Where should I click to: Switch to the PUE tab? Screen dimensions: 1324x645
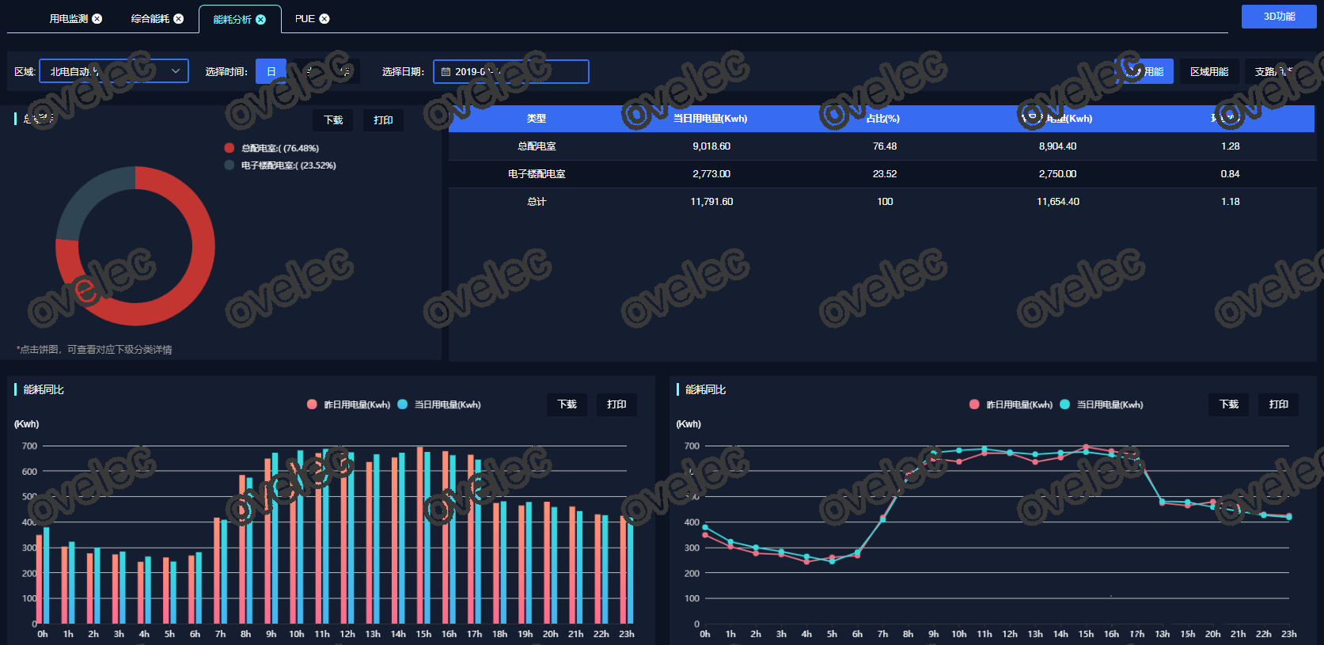[x=305, y=19]
